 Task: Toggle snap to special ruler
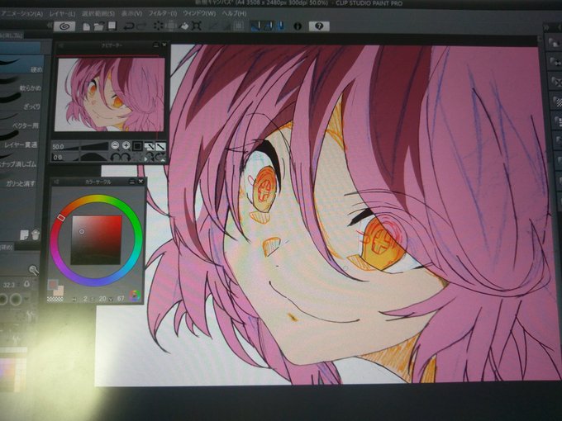[268, 26]
